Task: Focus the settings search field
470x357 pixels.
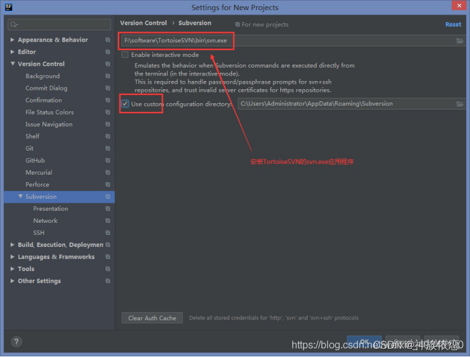Action: (x=59, y=24)
